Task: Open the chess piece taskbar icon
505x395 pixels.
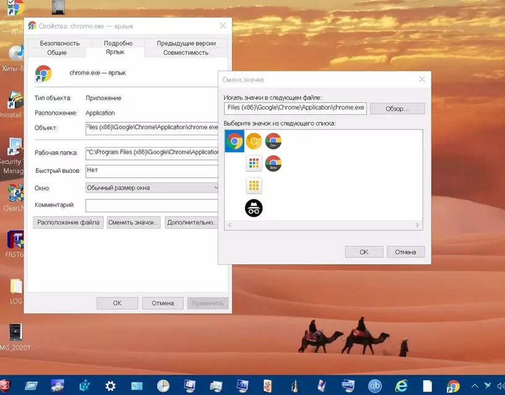Action: coord(294,386)
